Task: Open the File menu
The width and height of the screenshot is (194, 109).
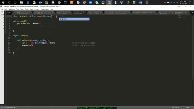Action: pyautogui.click(x=2, y=9)
